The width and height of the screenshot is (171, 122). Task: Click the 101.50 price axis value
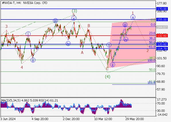162,58
